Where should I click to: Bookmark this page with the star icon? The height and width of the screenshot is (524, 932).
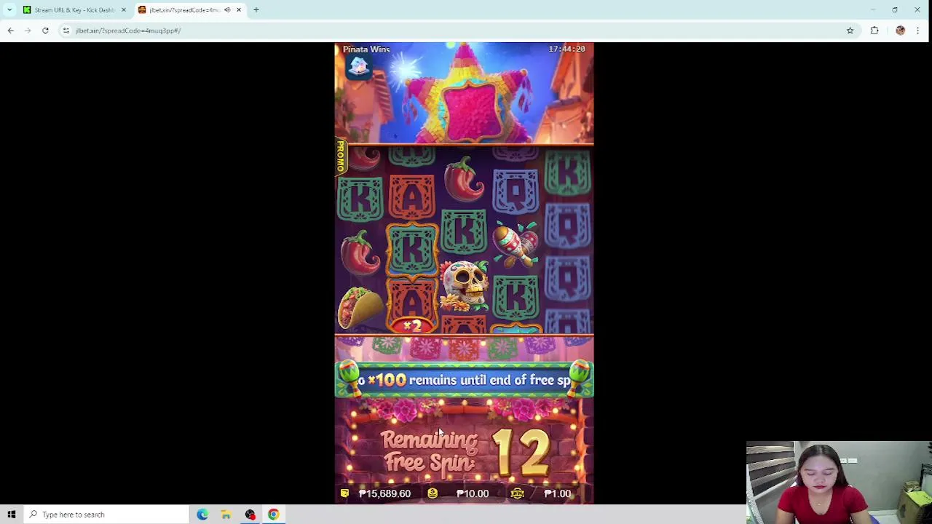click(850, 31)
